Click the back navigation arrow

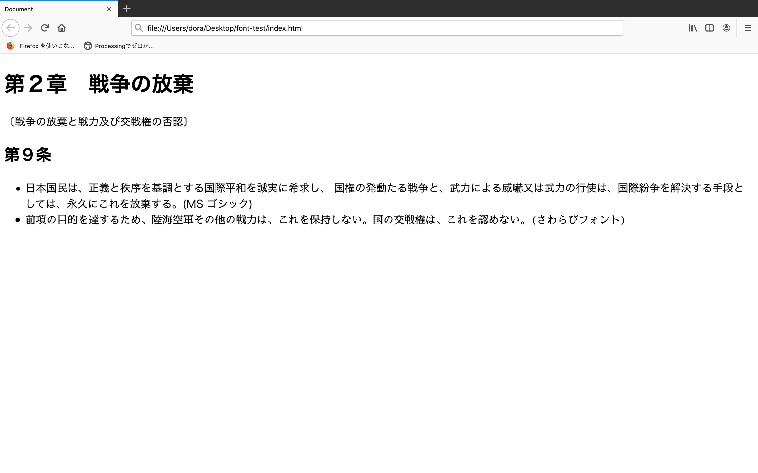(x=10, y=28)
